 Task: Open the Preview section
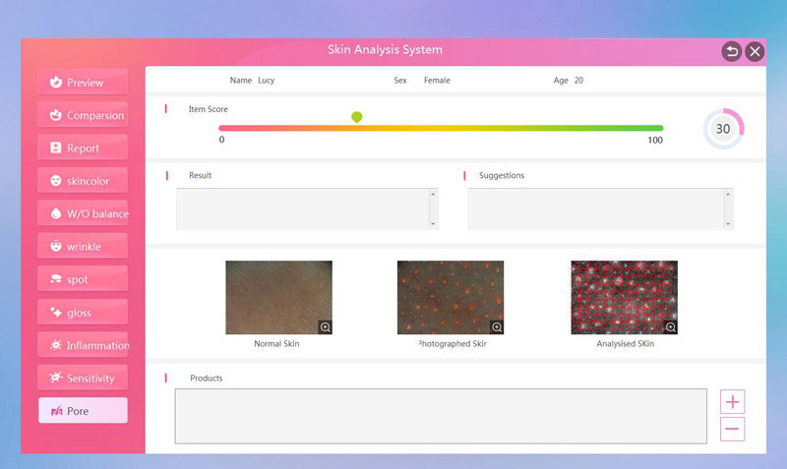pos(83,83)
